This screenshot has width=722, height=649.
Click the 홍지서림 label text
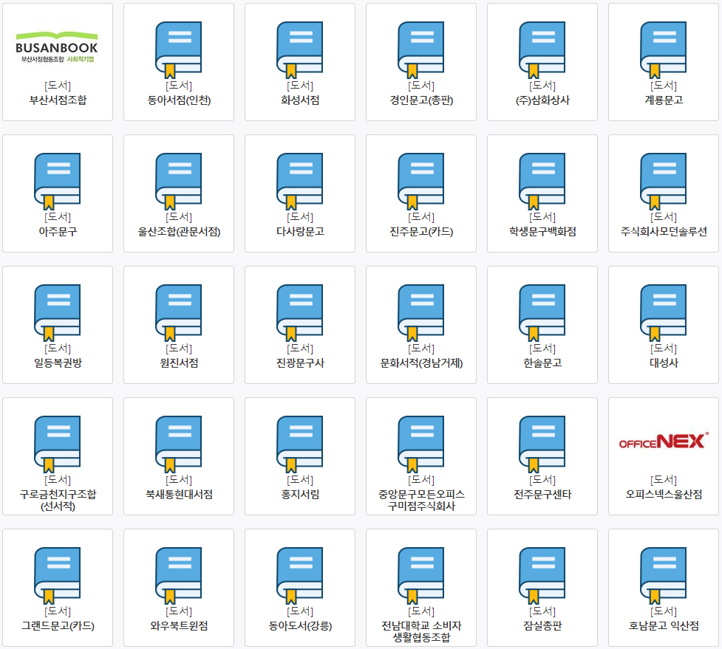(x=300, y=495)
